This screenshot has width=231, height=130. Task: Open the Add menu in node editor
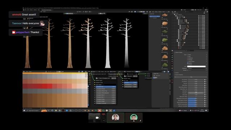tap(106, 71)
